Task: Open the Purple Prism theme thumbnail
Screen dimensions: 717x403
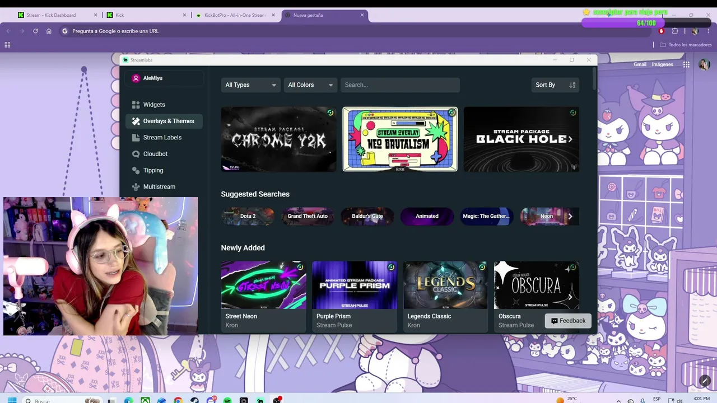Action: pyautogui.click(x=355, y=285)
